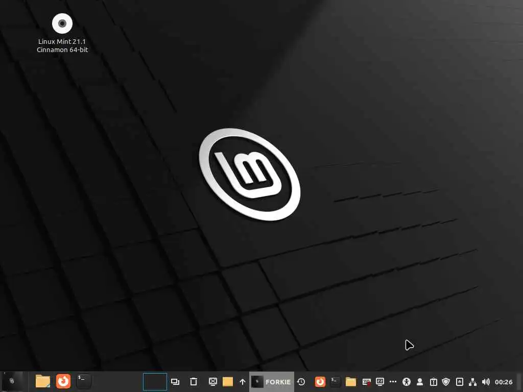Open the wired network applet
This screenshot has height=392, width=523.
coord(472,382)
